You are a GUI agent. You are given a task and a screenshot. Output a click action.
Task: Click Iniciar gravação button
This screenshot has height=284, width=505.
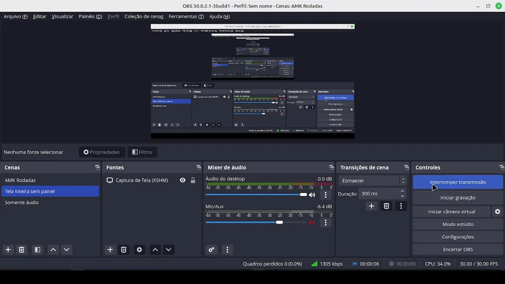(458, 198)
